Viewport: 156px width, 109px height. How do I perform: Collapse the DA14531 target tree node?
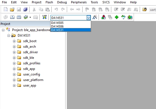pos(9,36)
